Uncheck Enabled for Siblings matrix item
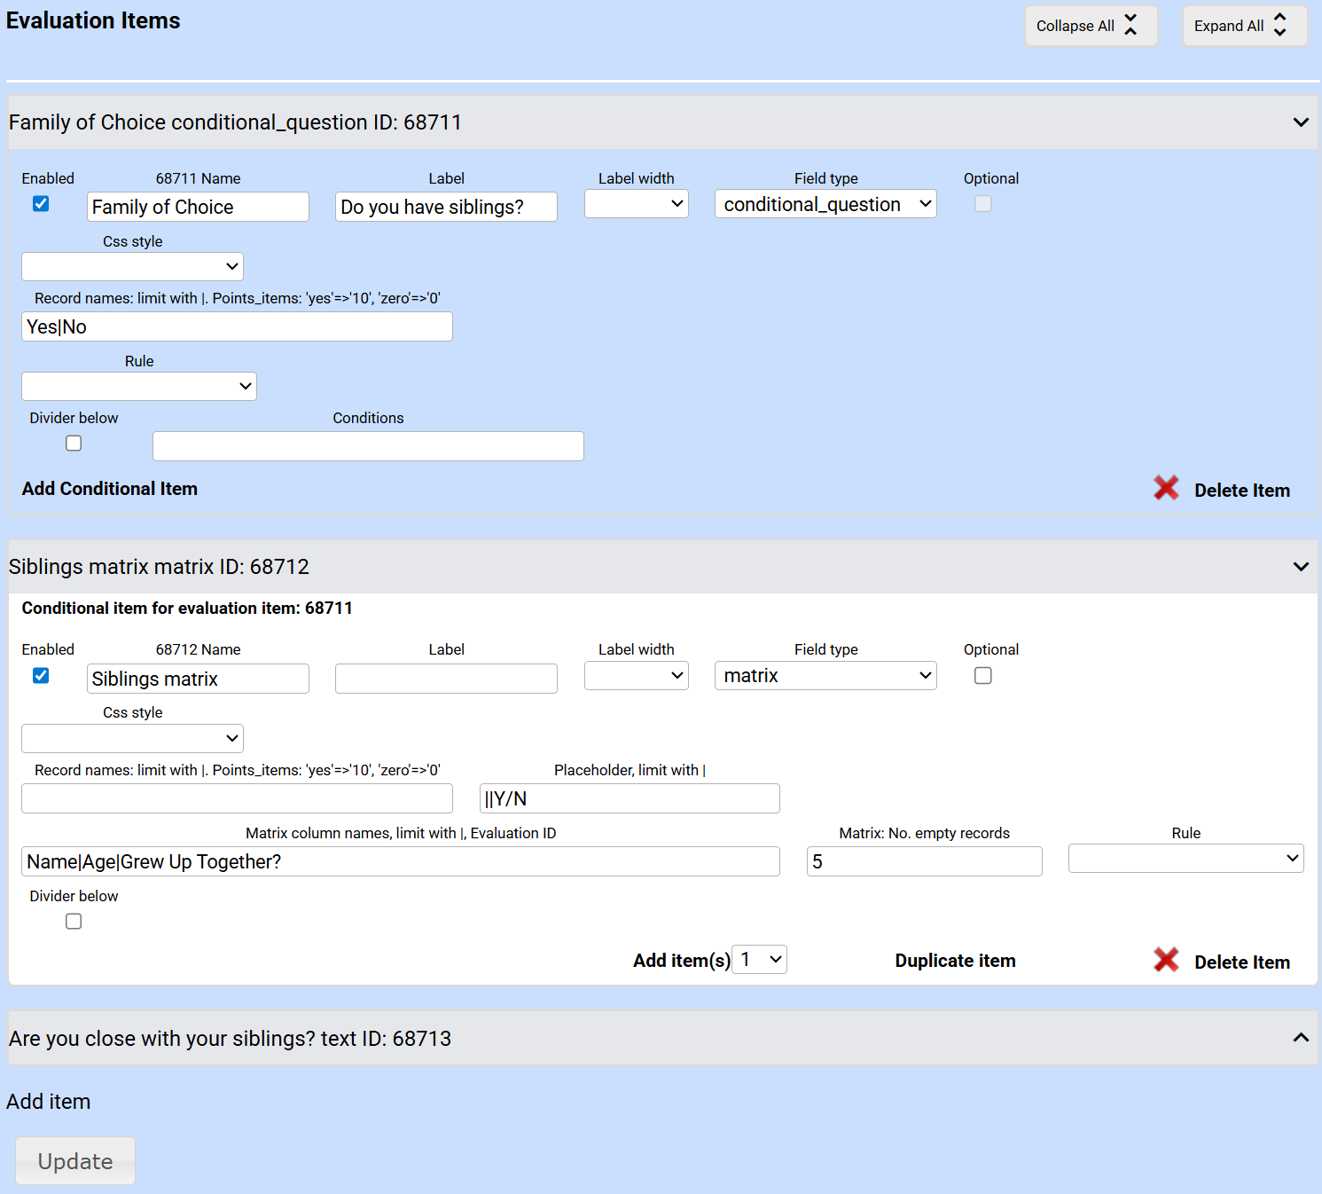The width and height of the screenshot is (1322, 1194). tap(41, 676)
